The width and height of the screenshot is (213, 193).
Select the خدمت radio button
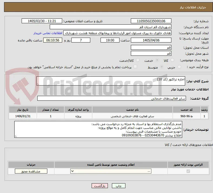coord(157,60)
